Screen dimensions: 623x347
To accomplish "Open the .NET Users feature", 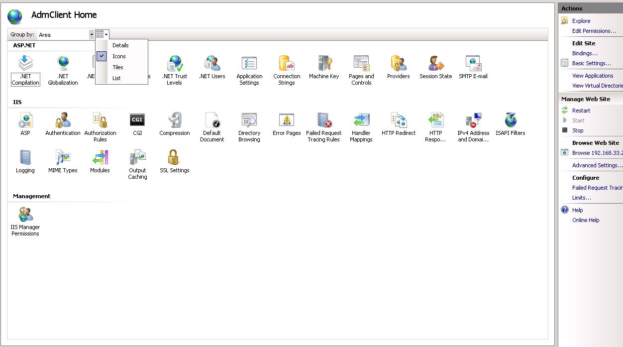I will point(212,67).
